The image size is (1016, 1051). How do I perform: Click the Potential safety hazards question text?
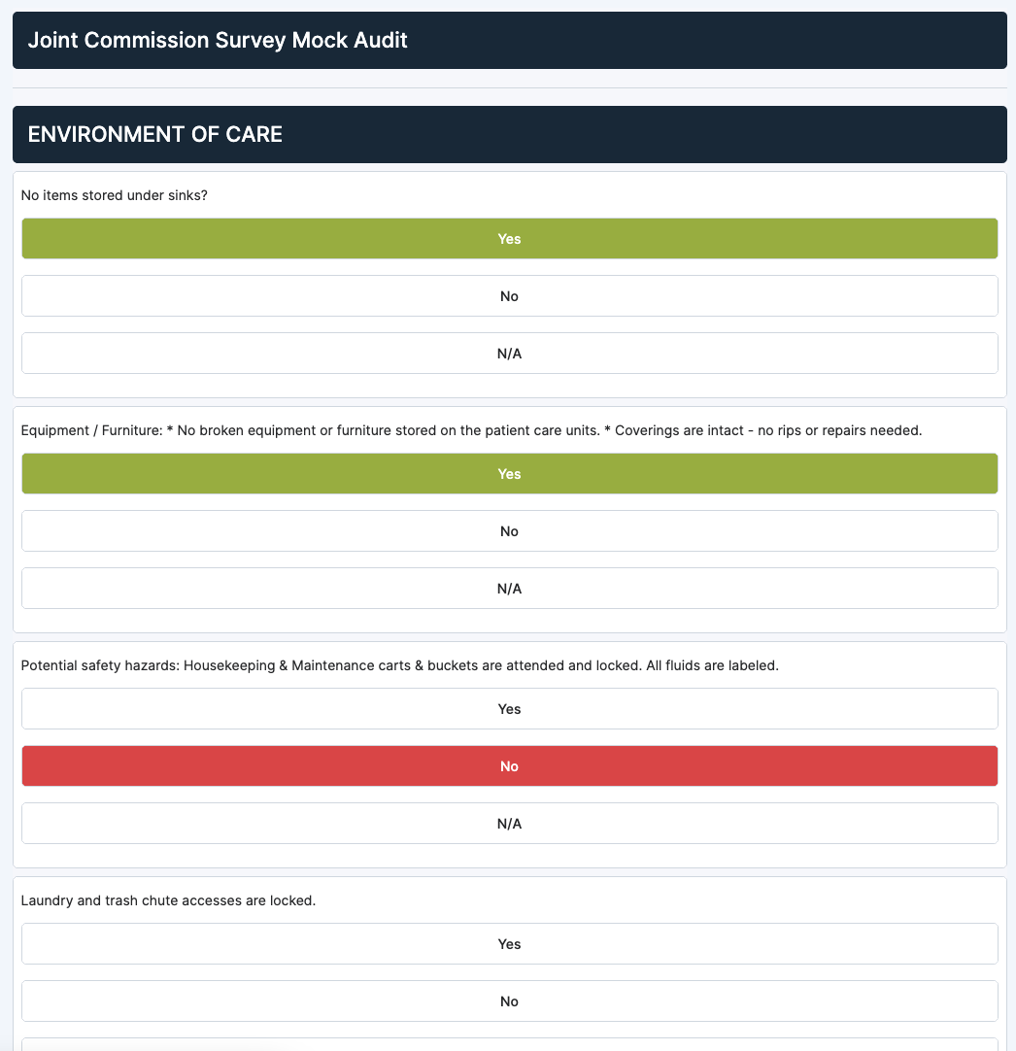399,665
